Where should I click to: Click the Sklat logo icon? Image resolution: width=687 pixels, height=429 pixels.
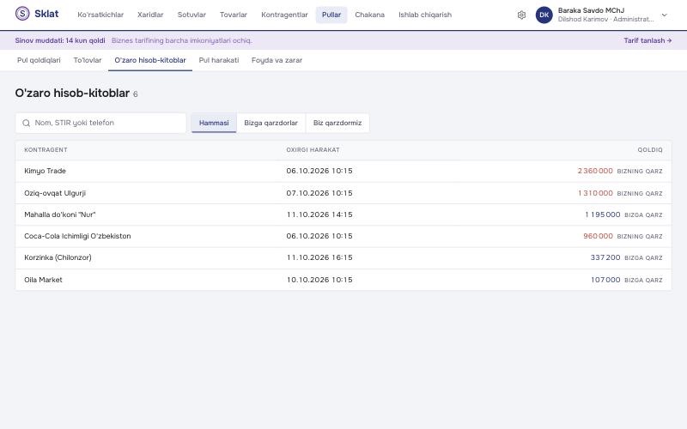pos(22,14)
